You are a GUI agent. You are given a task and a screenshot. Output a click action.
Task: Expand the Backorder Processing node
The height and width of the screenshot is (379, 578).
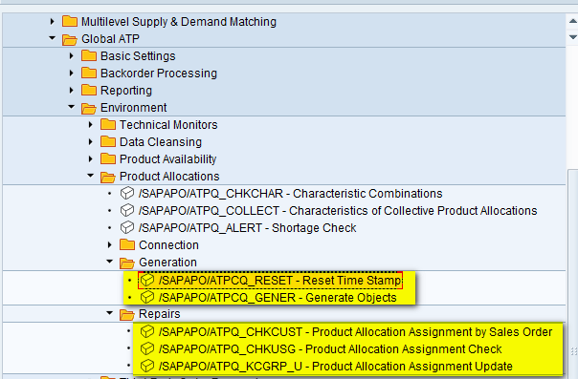pos(72,74)
